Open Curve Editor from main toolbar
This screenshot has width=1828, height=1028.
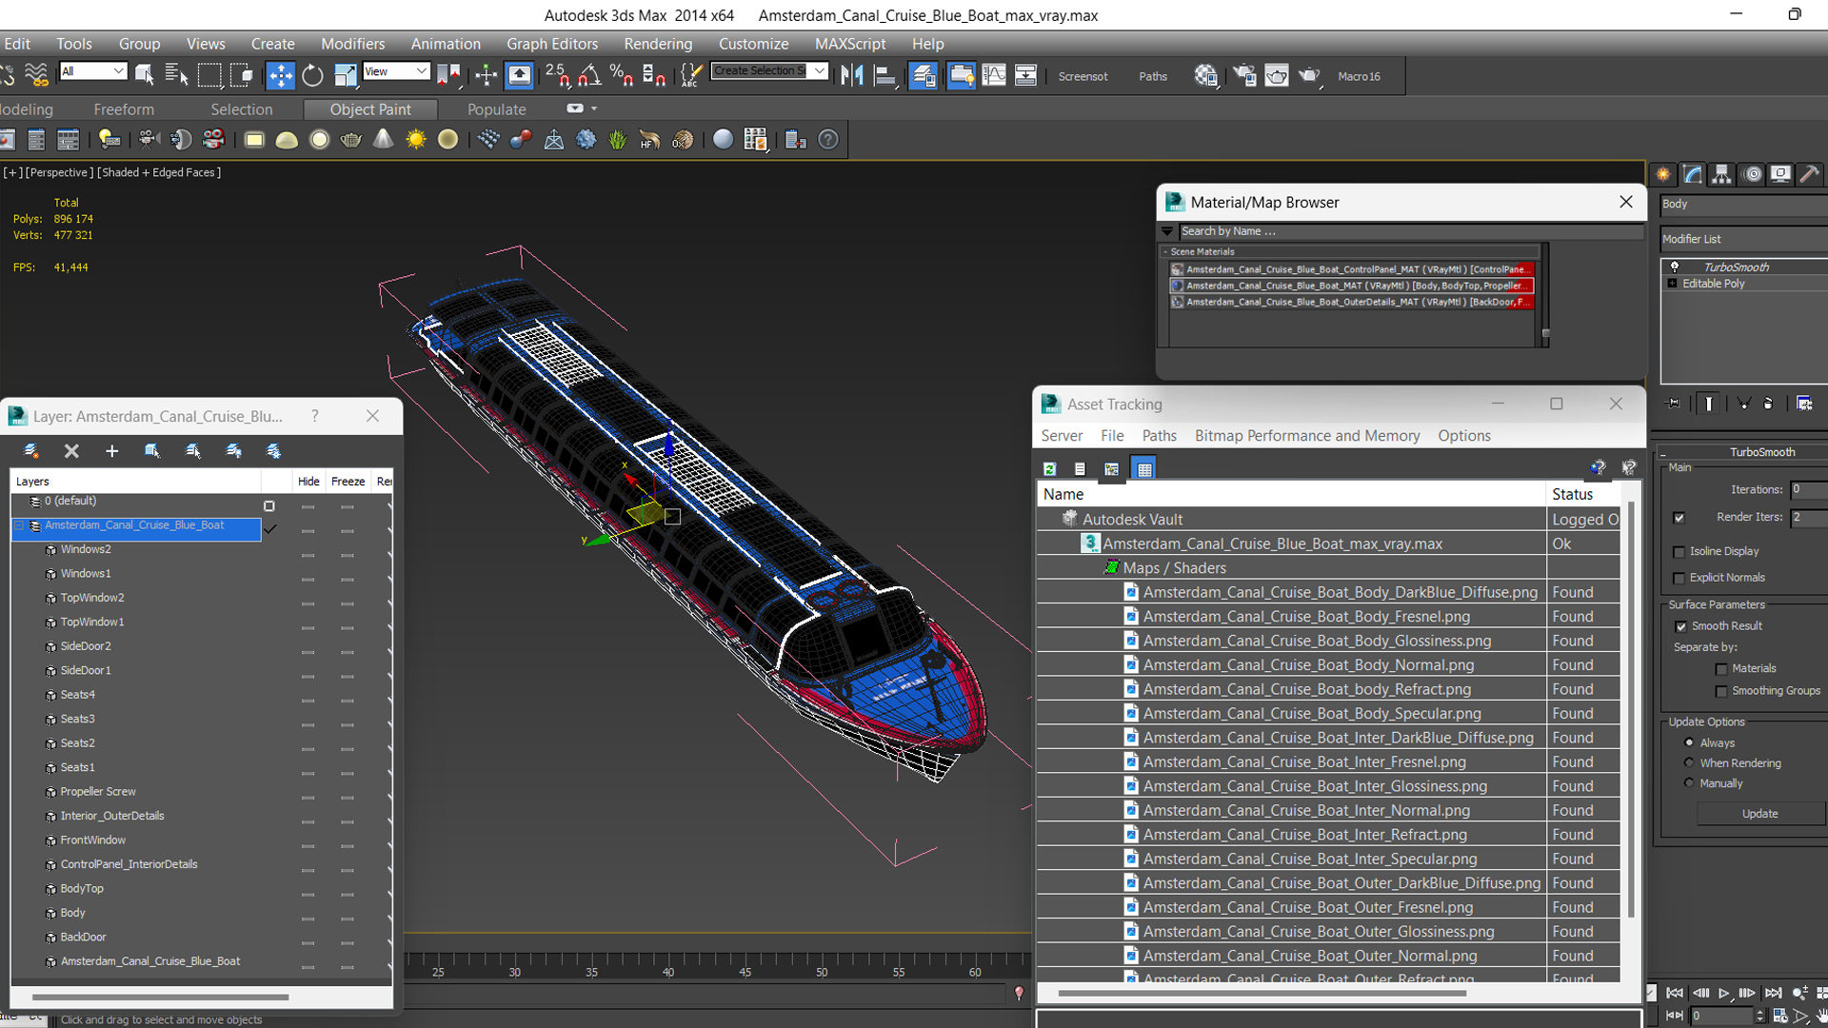994,75
